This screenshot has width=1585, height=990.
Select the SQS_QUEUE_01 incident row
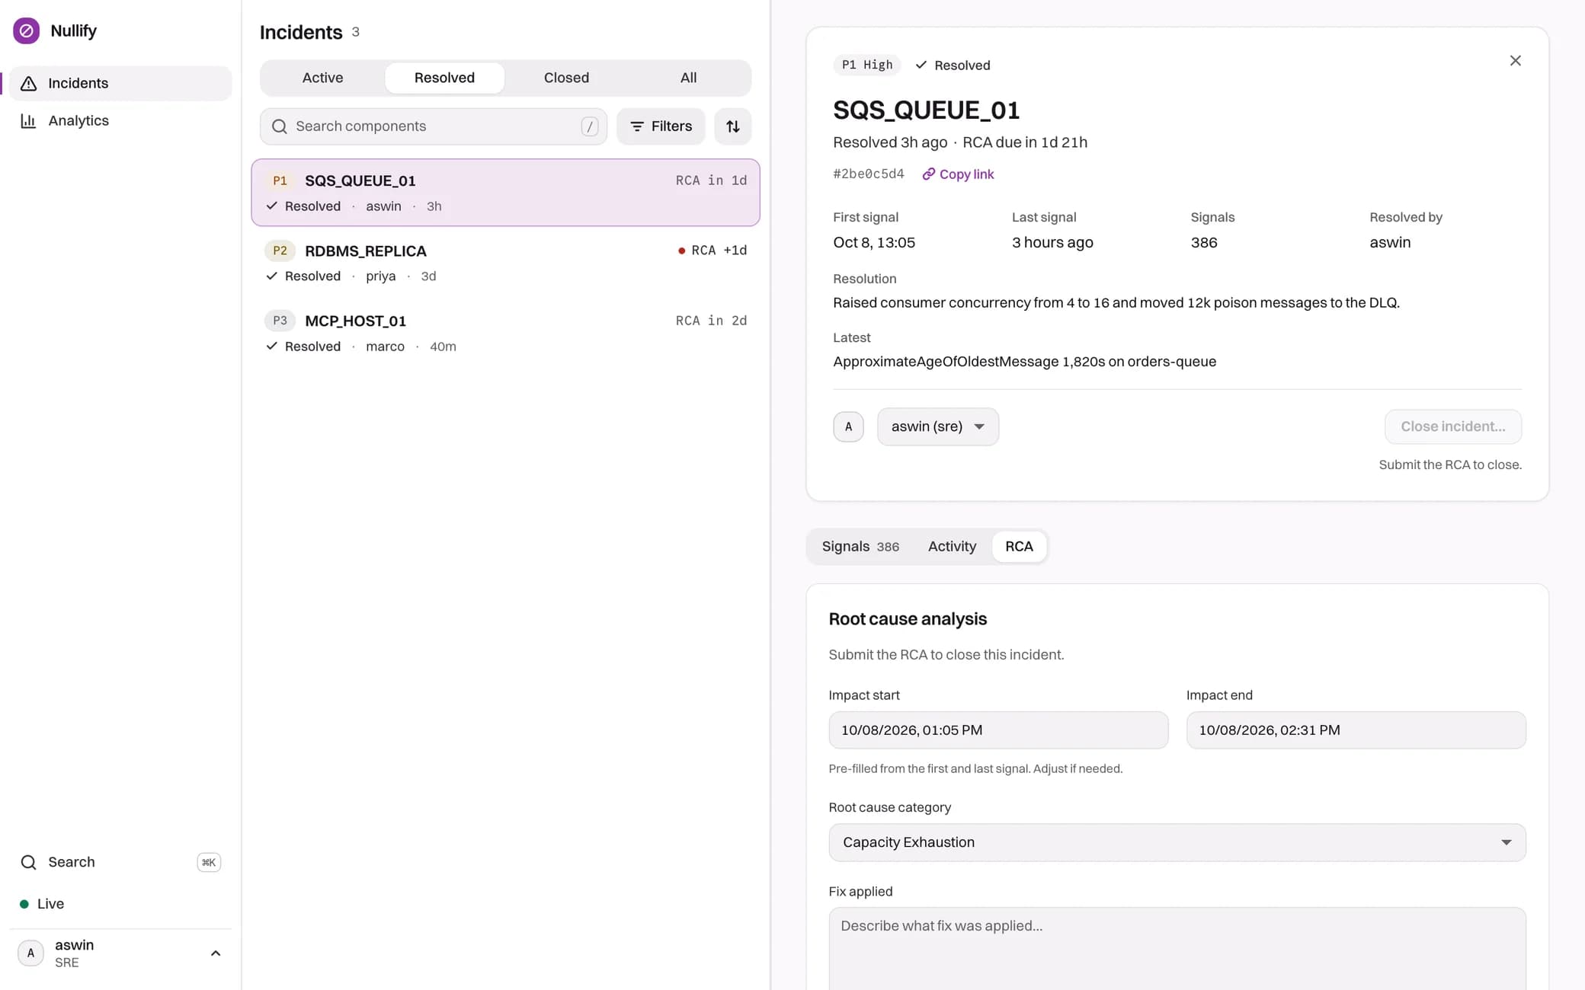tap(505, 193)
